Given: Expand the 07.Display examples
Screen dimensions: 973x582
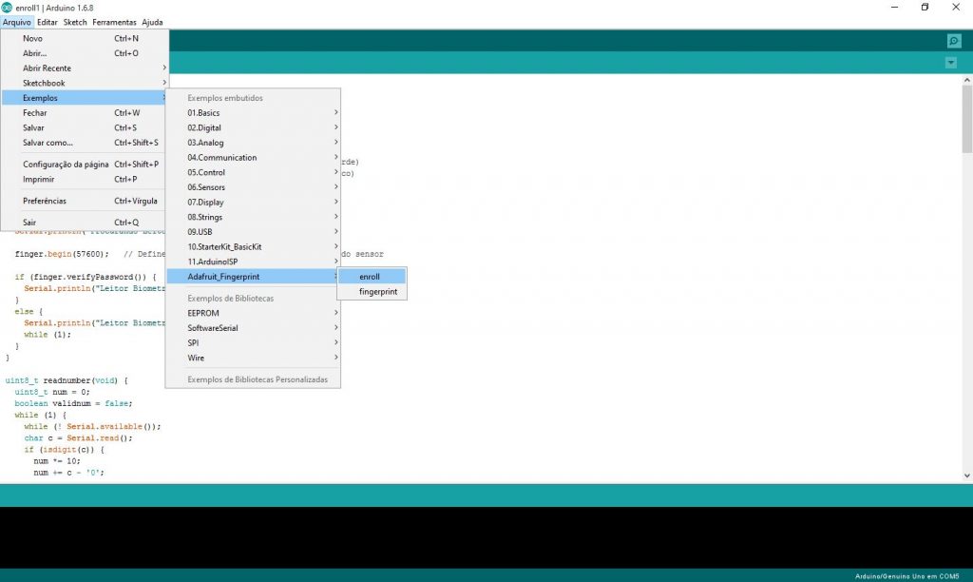Looking at the screenshot, I should coord(253,203).
